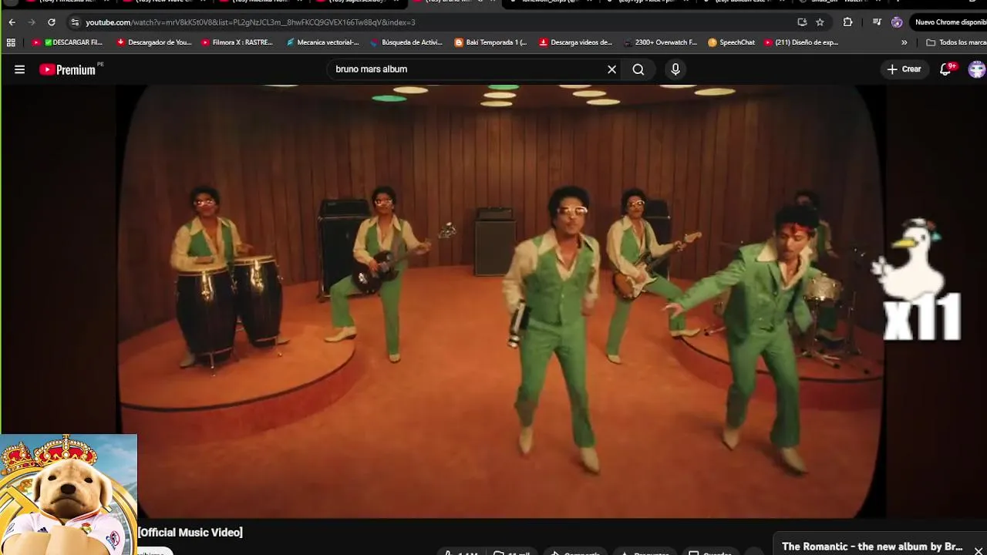Open site information icon in address bar

coord(75,22)
